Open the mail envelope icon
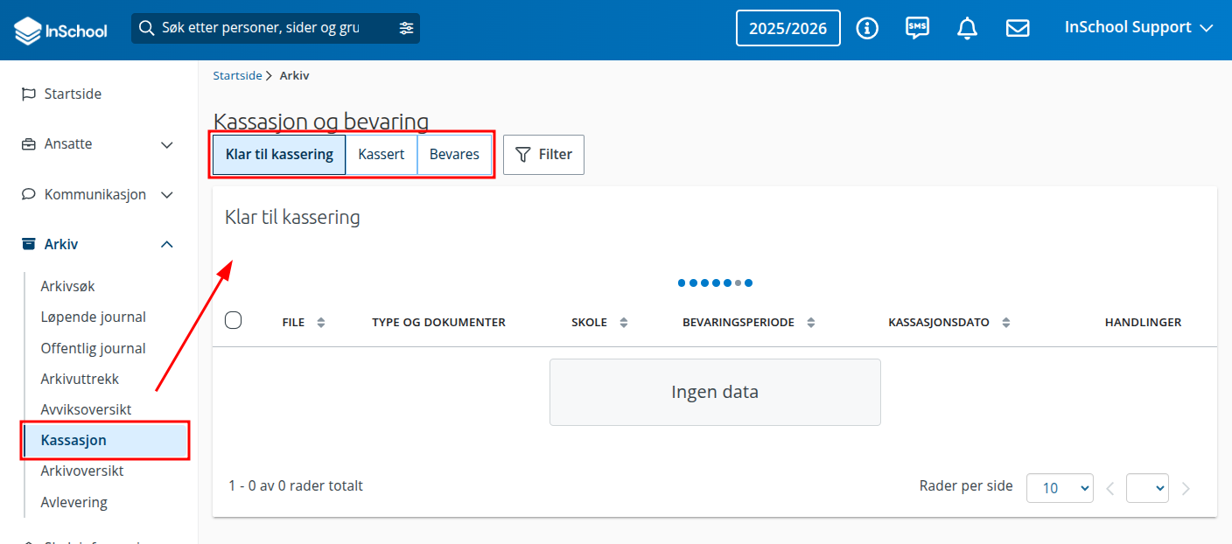The width and height of the screenshot is (1232, 544). (1017, 28)
